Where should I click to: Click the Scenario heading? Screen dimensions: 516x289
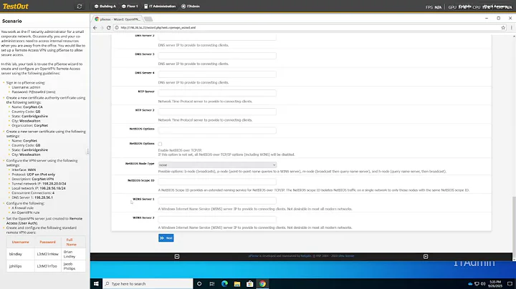pos(12,21)
